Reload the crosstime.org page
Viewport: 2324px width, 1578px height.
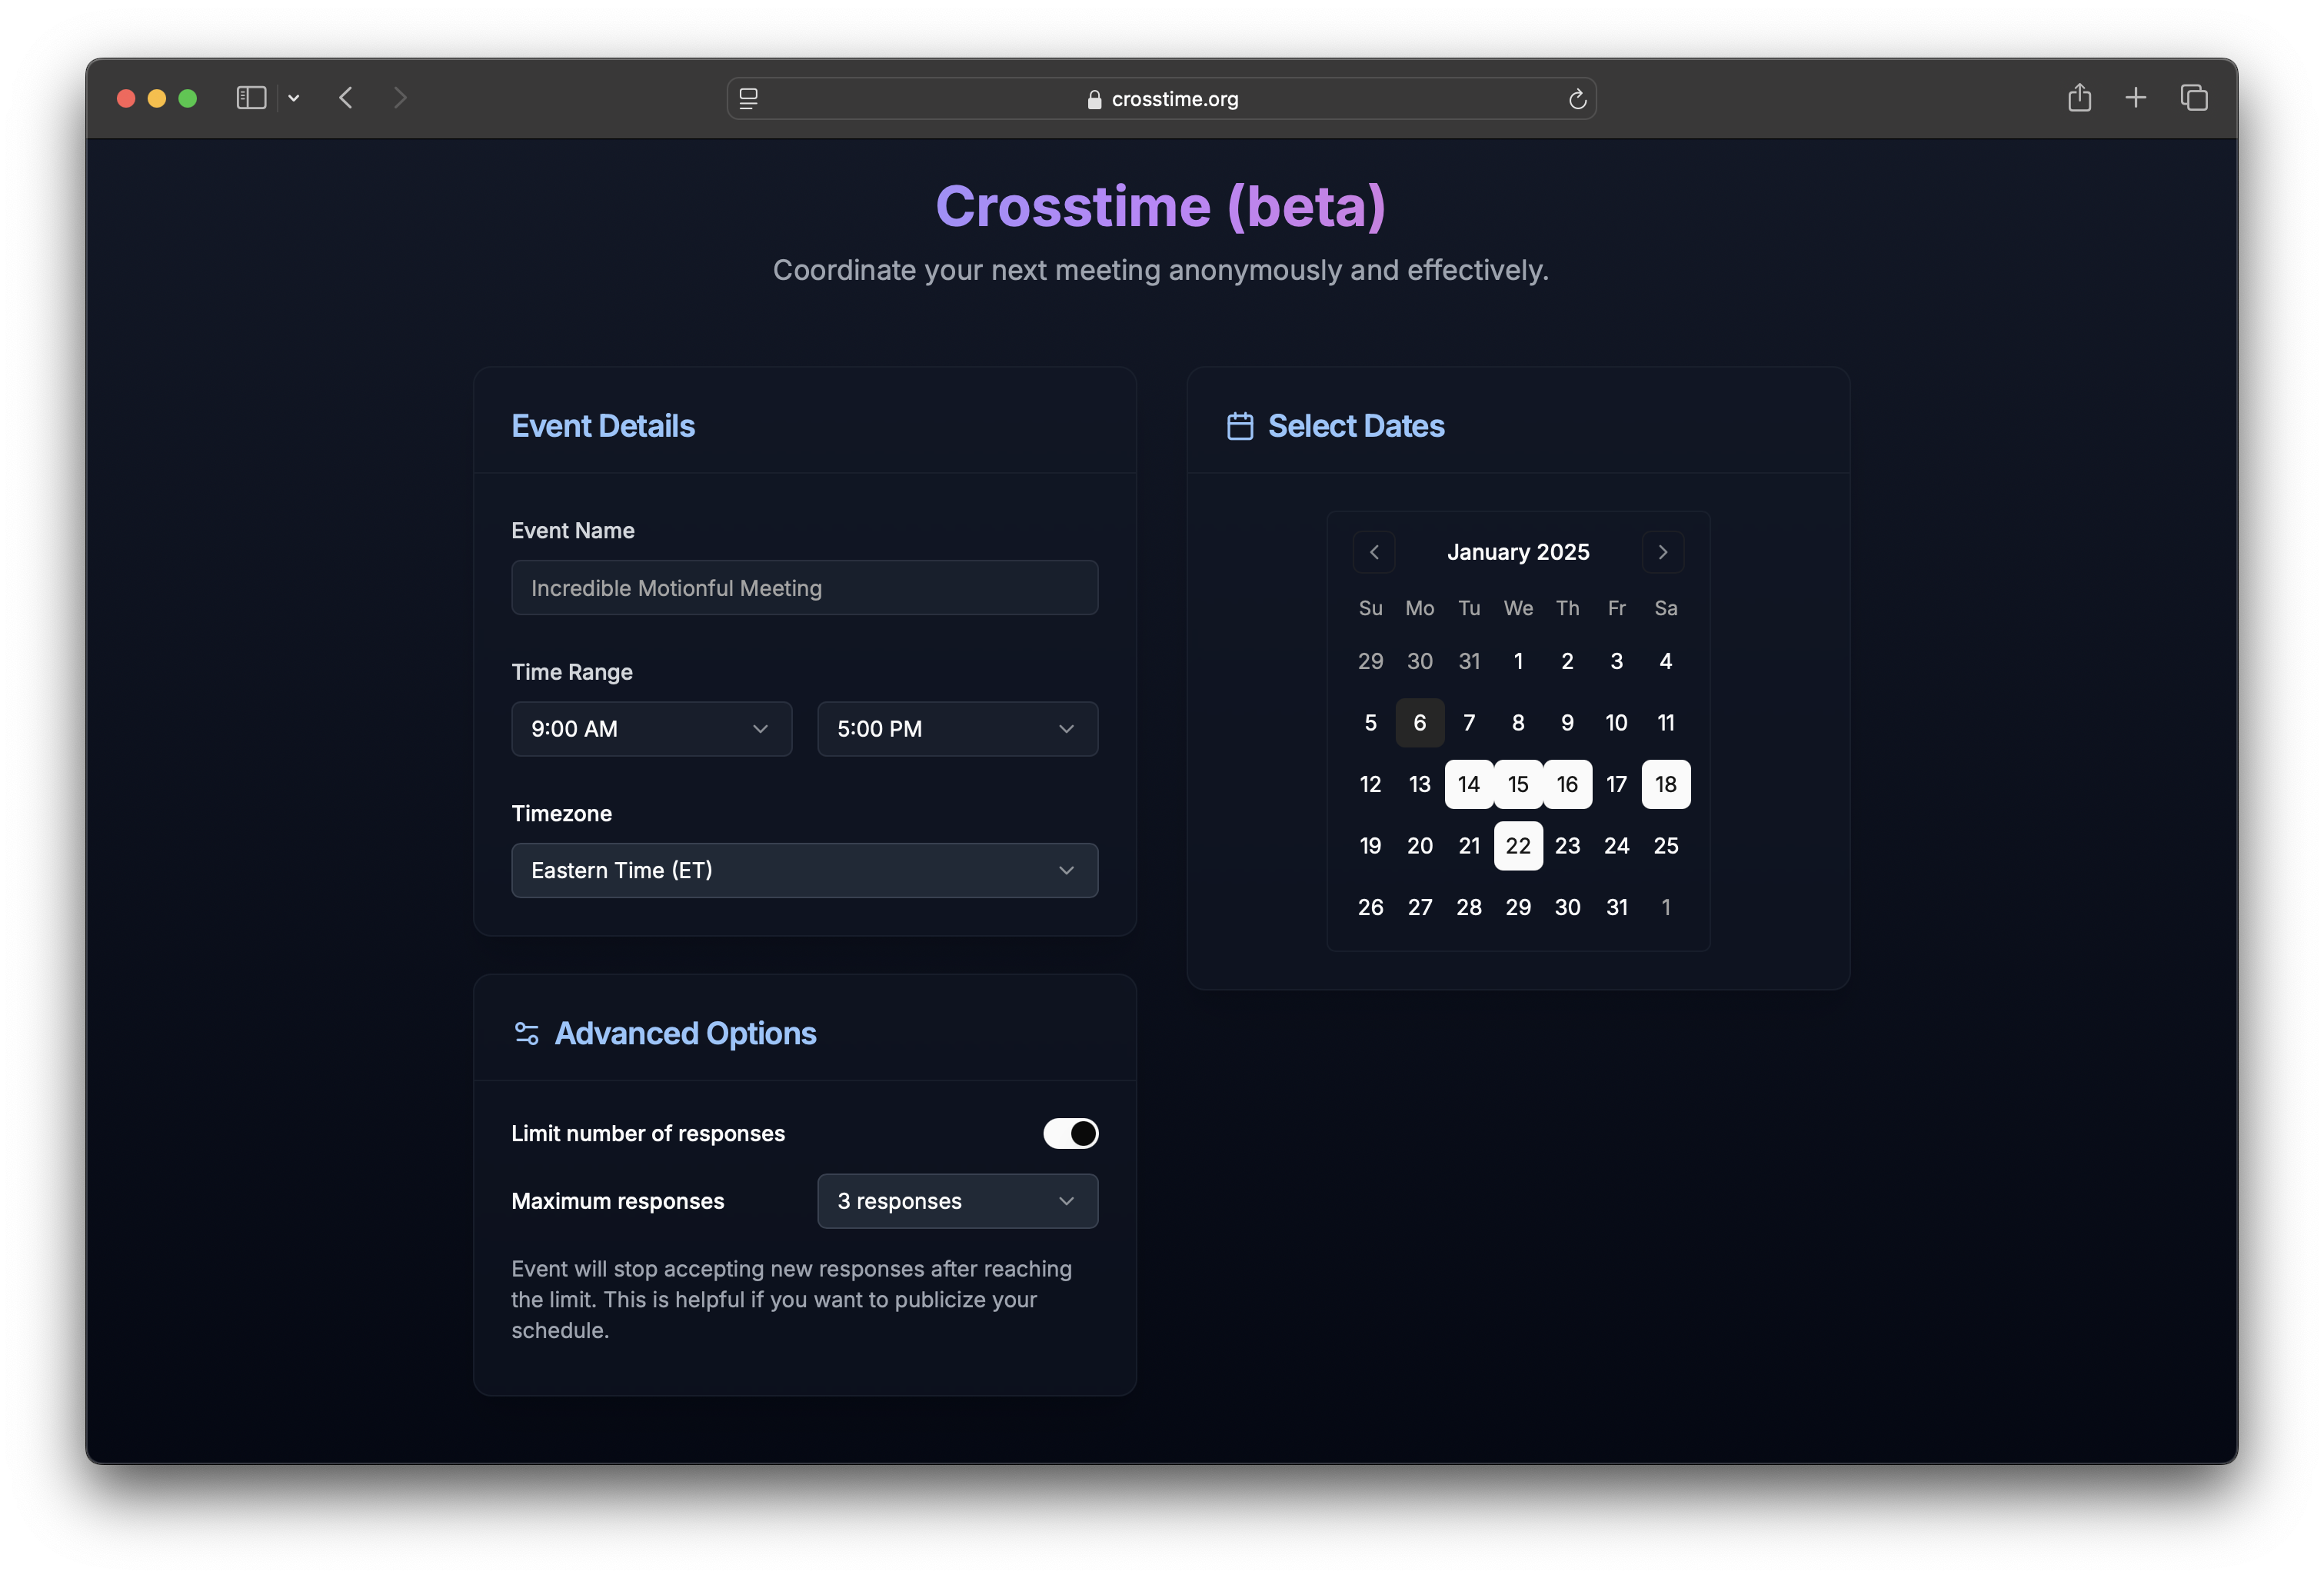click(x=1577, y=98)
